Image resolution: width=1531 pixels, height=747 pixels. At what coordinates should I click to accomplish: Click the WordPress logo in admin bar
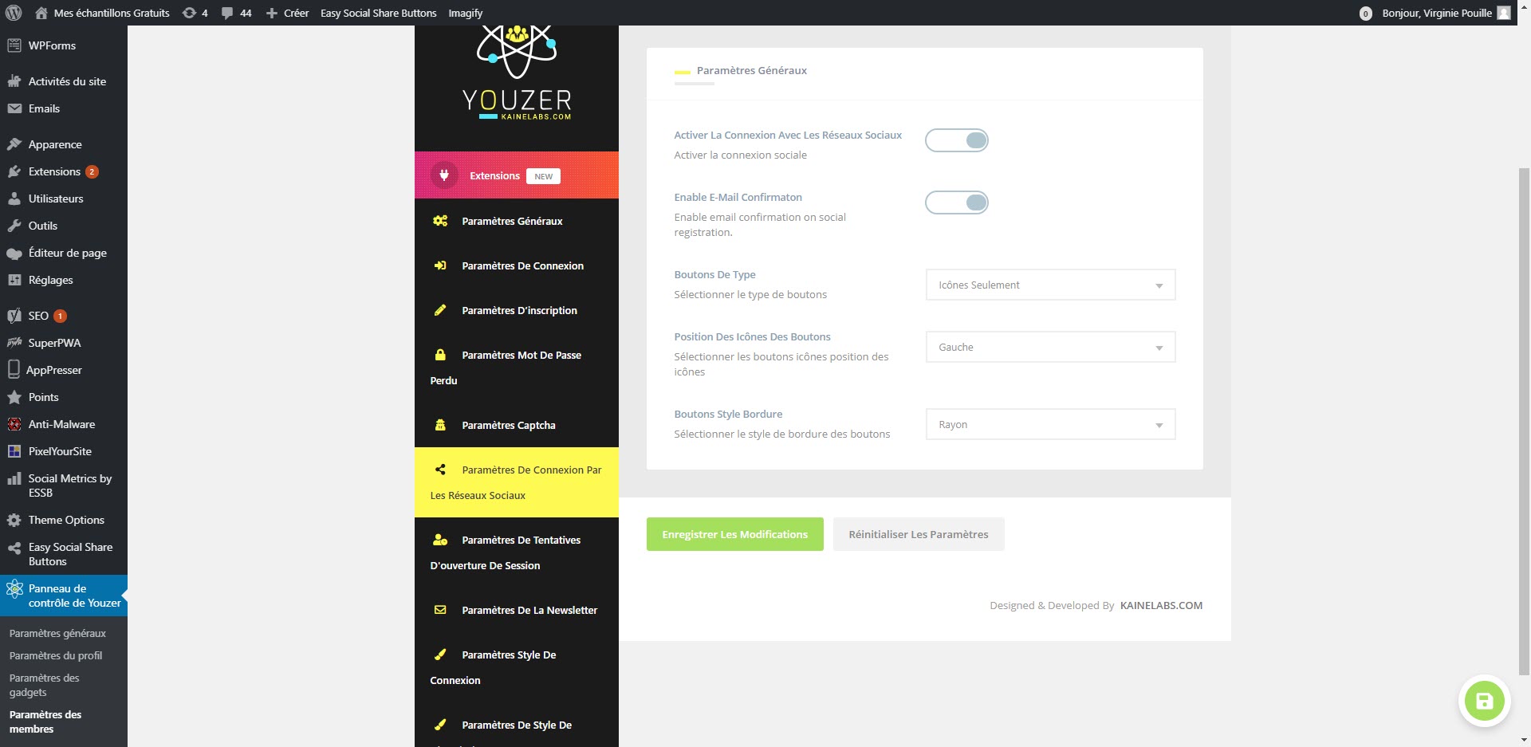pos(14,13)
